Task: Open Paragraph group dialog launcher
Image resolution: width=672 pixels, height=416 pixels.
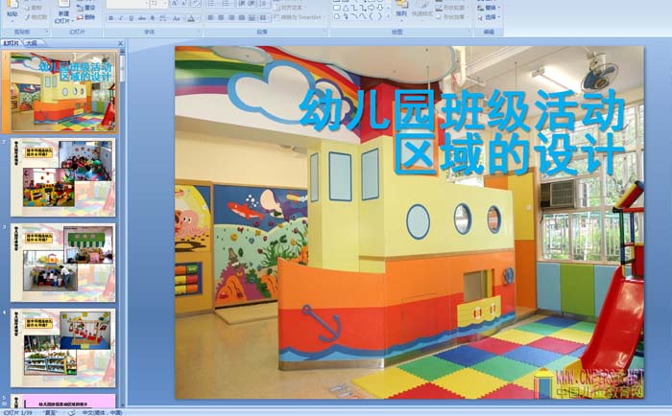Action: [x=324, y=32]
